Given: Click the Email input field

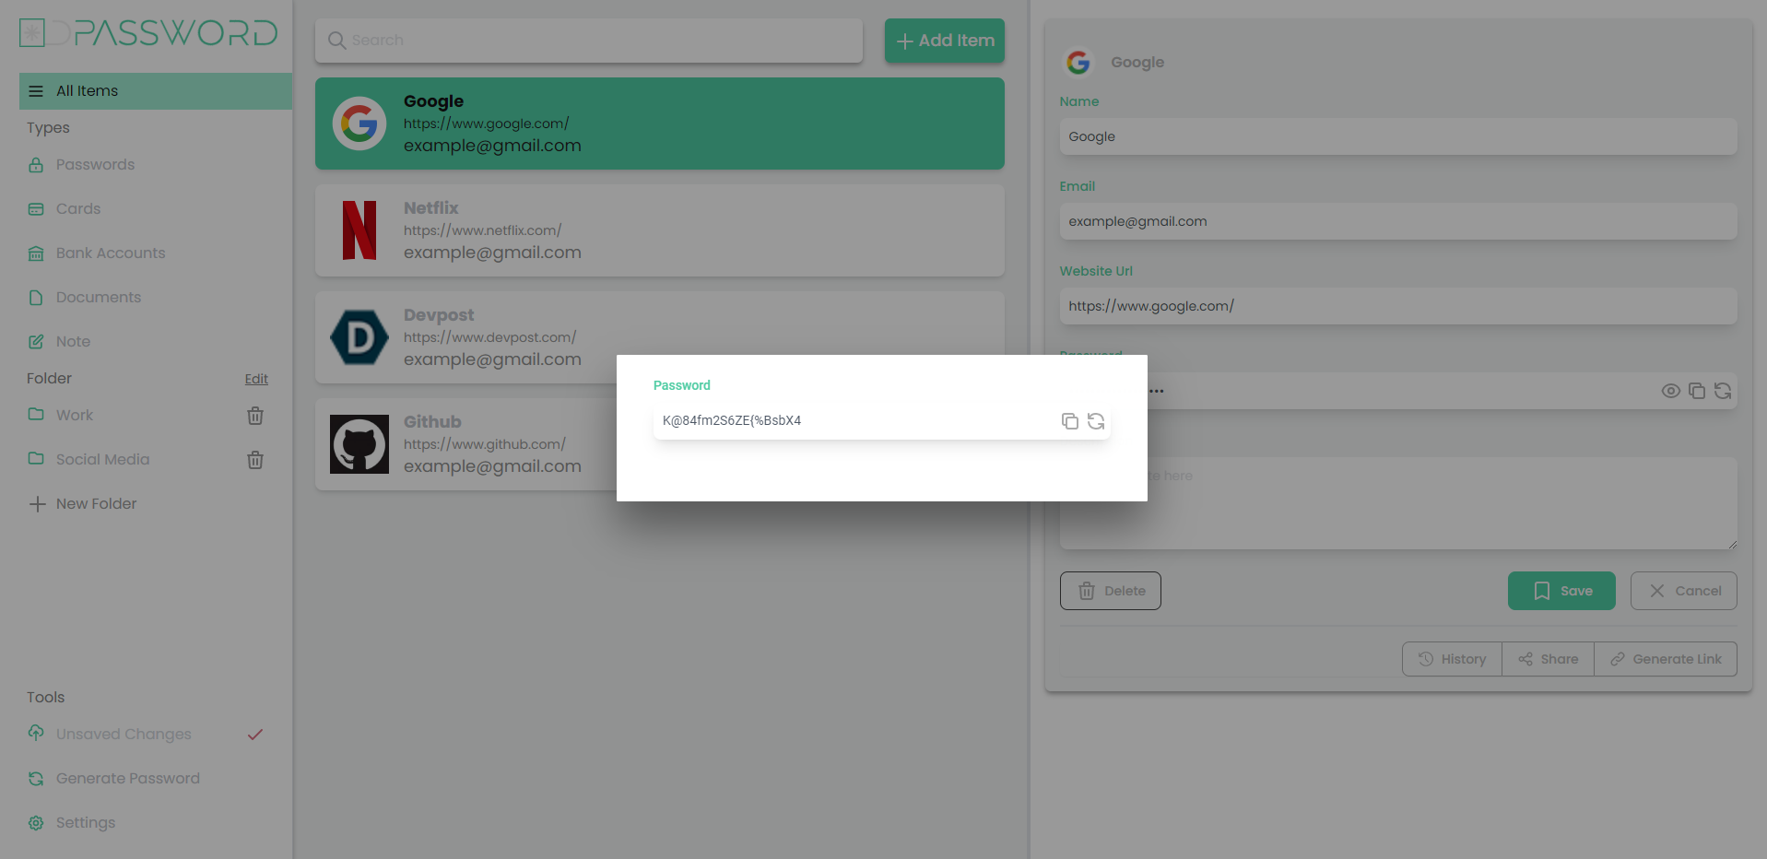Looking at the screenshot, I should (1398, 221).
